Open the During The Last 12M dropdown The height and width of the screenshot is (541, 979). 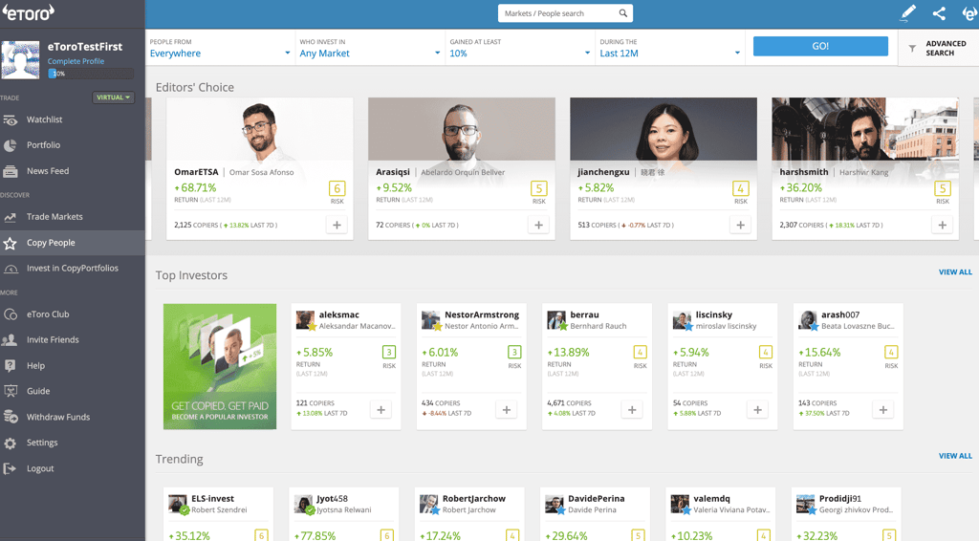click(669, 48)
